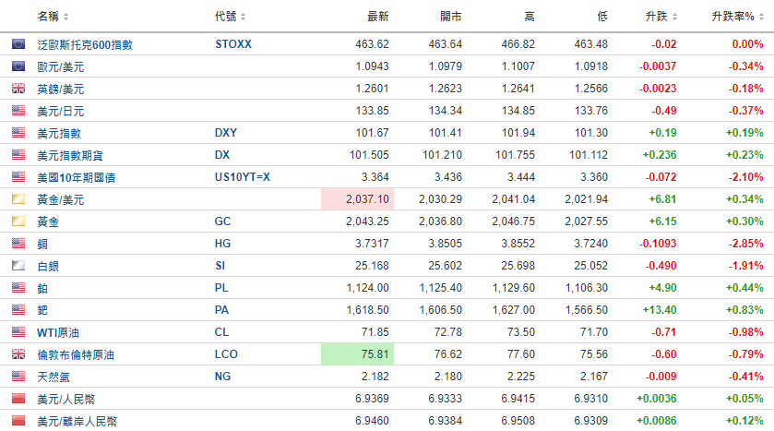This screenshot has width=774, height=431.
Task: Click the gold bar icon beside 黃金/美元
Action: 18,199
